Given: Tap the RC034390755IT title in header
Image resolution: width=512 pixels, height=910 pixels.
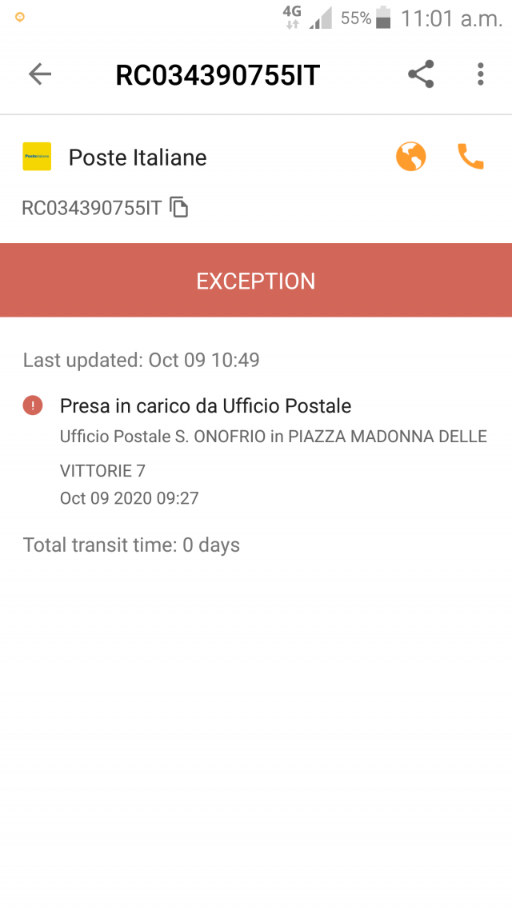Looking at the screenshot, I should [x=218, y=75].
